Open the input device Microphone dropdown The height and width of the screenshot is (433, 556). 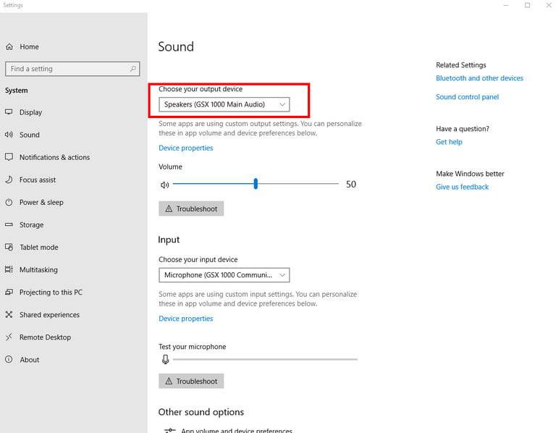pyautogui.click(x=224, y=275)
